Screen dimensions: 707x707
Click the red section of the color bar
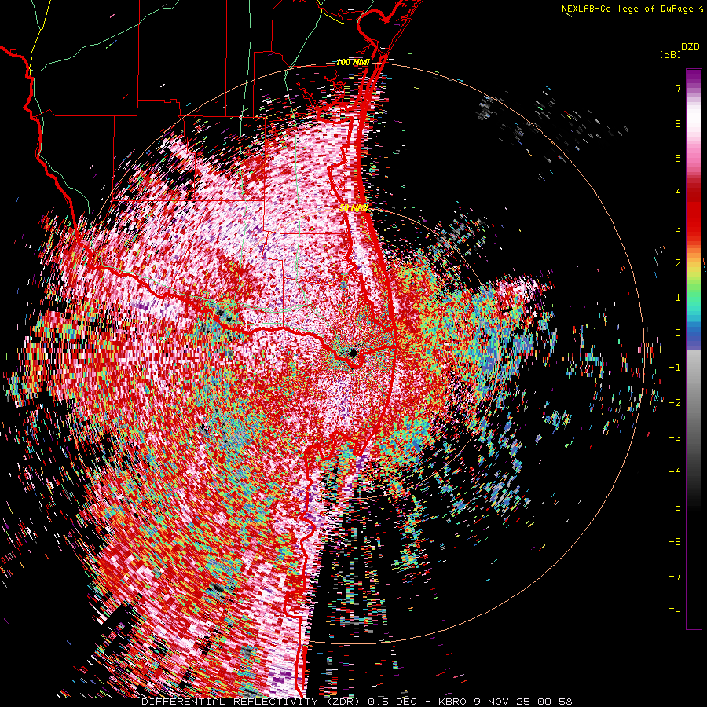pos(694,212)
